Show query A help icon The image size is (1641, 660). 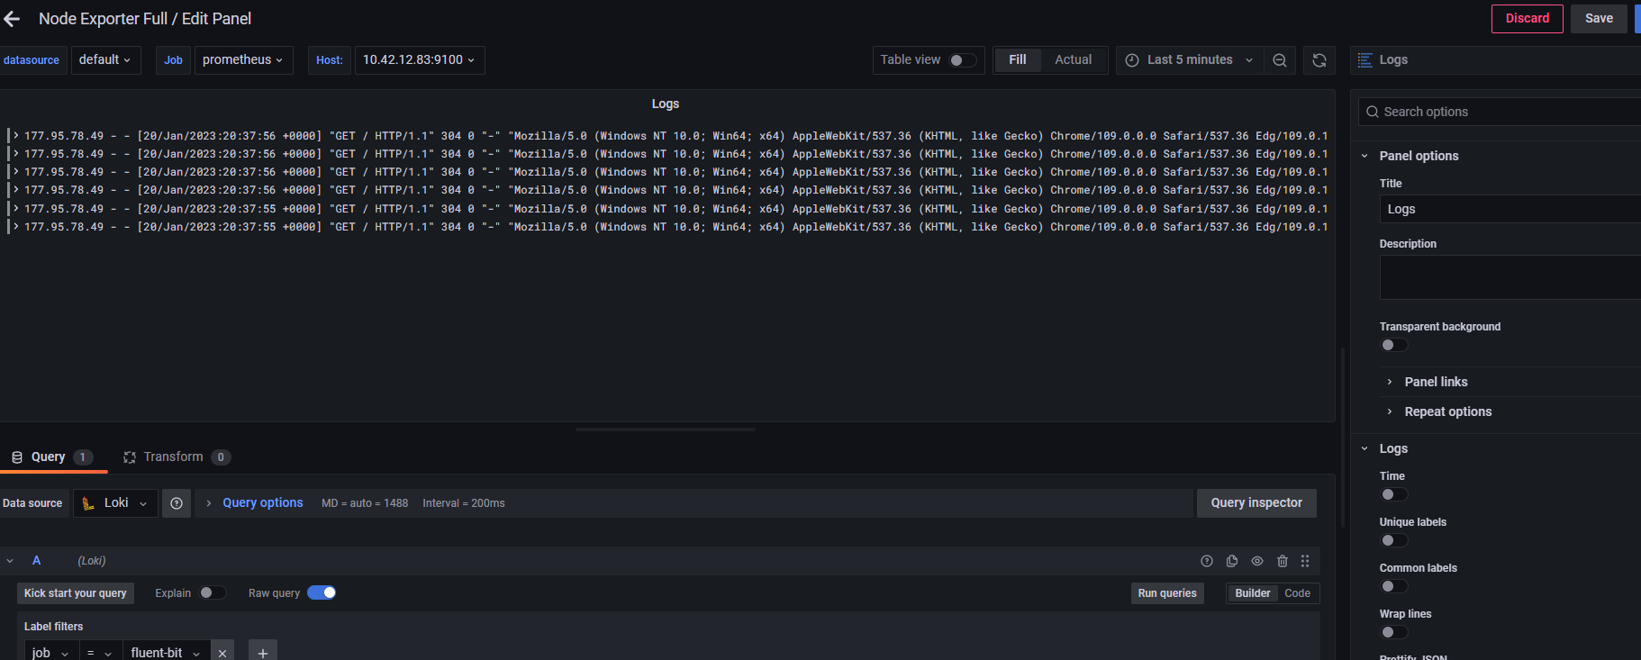[x=1207, y=561]
